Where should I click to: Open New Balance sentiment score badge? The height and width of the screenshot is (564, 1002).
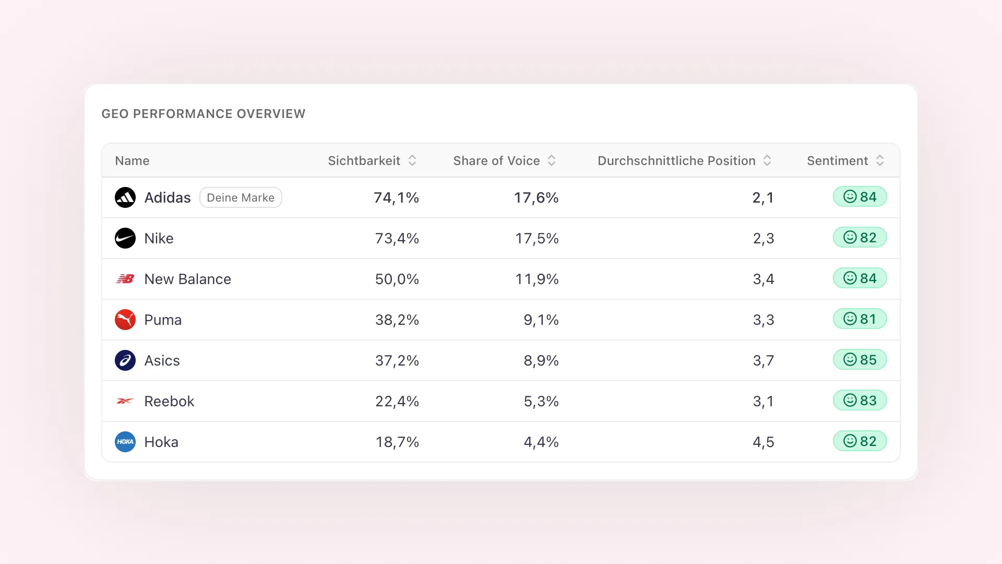pos(860,278)
